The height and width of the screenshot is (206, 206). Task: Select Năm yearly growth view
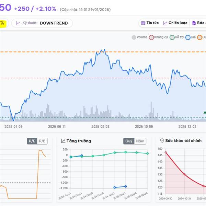(x=140, y=141)
